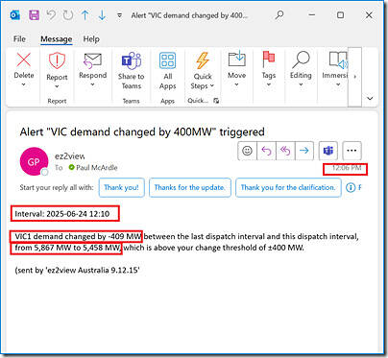Open Quick Steps lightning icon
This screenshot has width=388, height=358.
(x=203, y=60)
